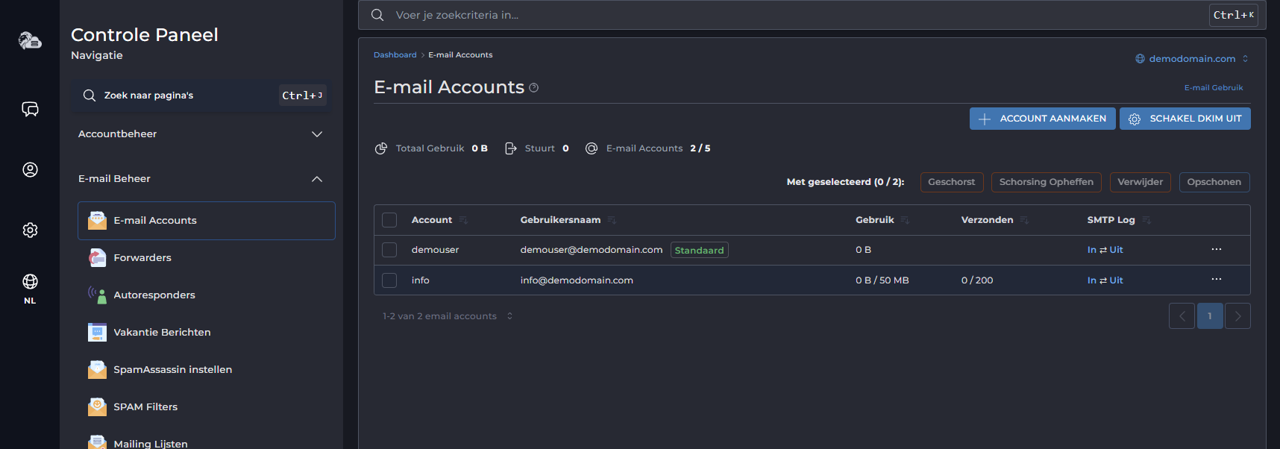Open SMTP Log In/Uit for info account
The width and height of the screenshot is (1280, 449).
point(1105,280)
